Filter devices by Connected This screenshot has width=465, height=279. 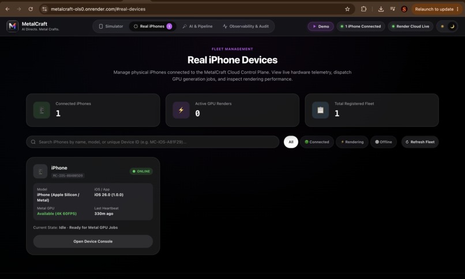(317, 142)
